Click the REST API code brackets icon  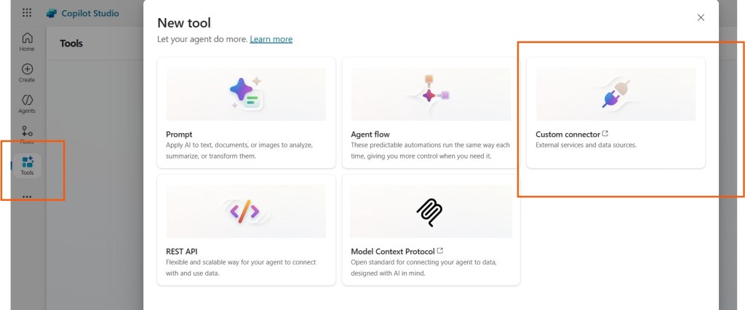pos(244,212)
